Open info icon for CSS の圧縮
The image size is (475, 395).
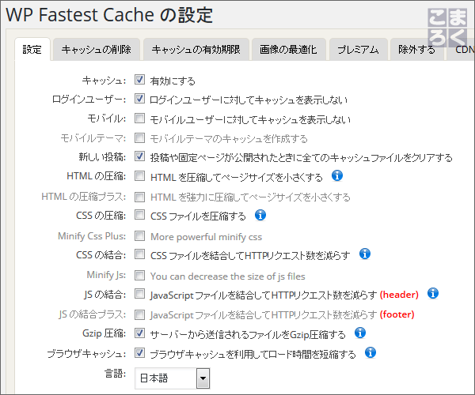260,215
